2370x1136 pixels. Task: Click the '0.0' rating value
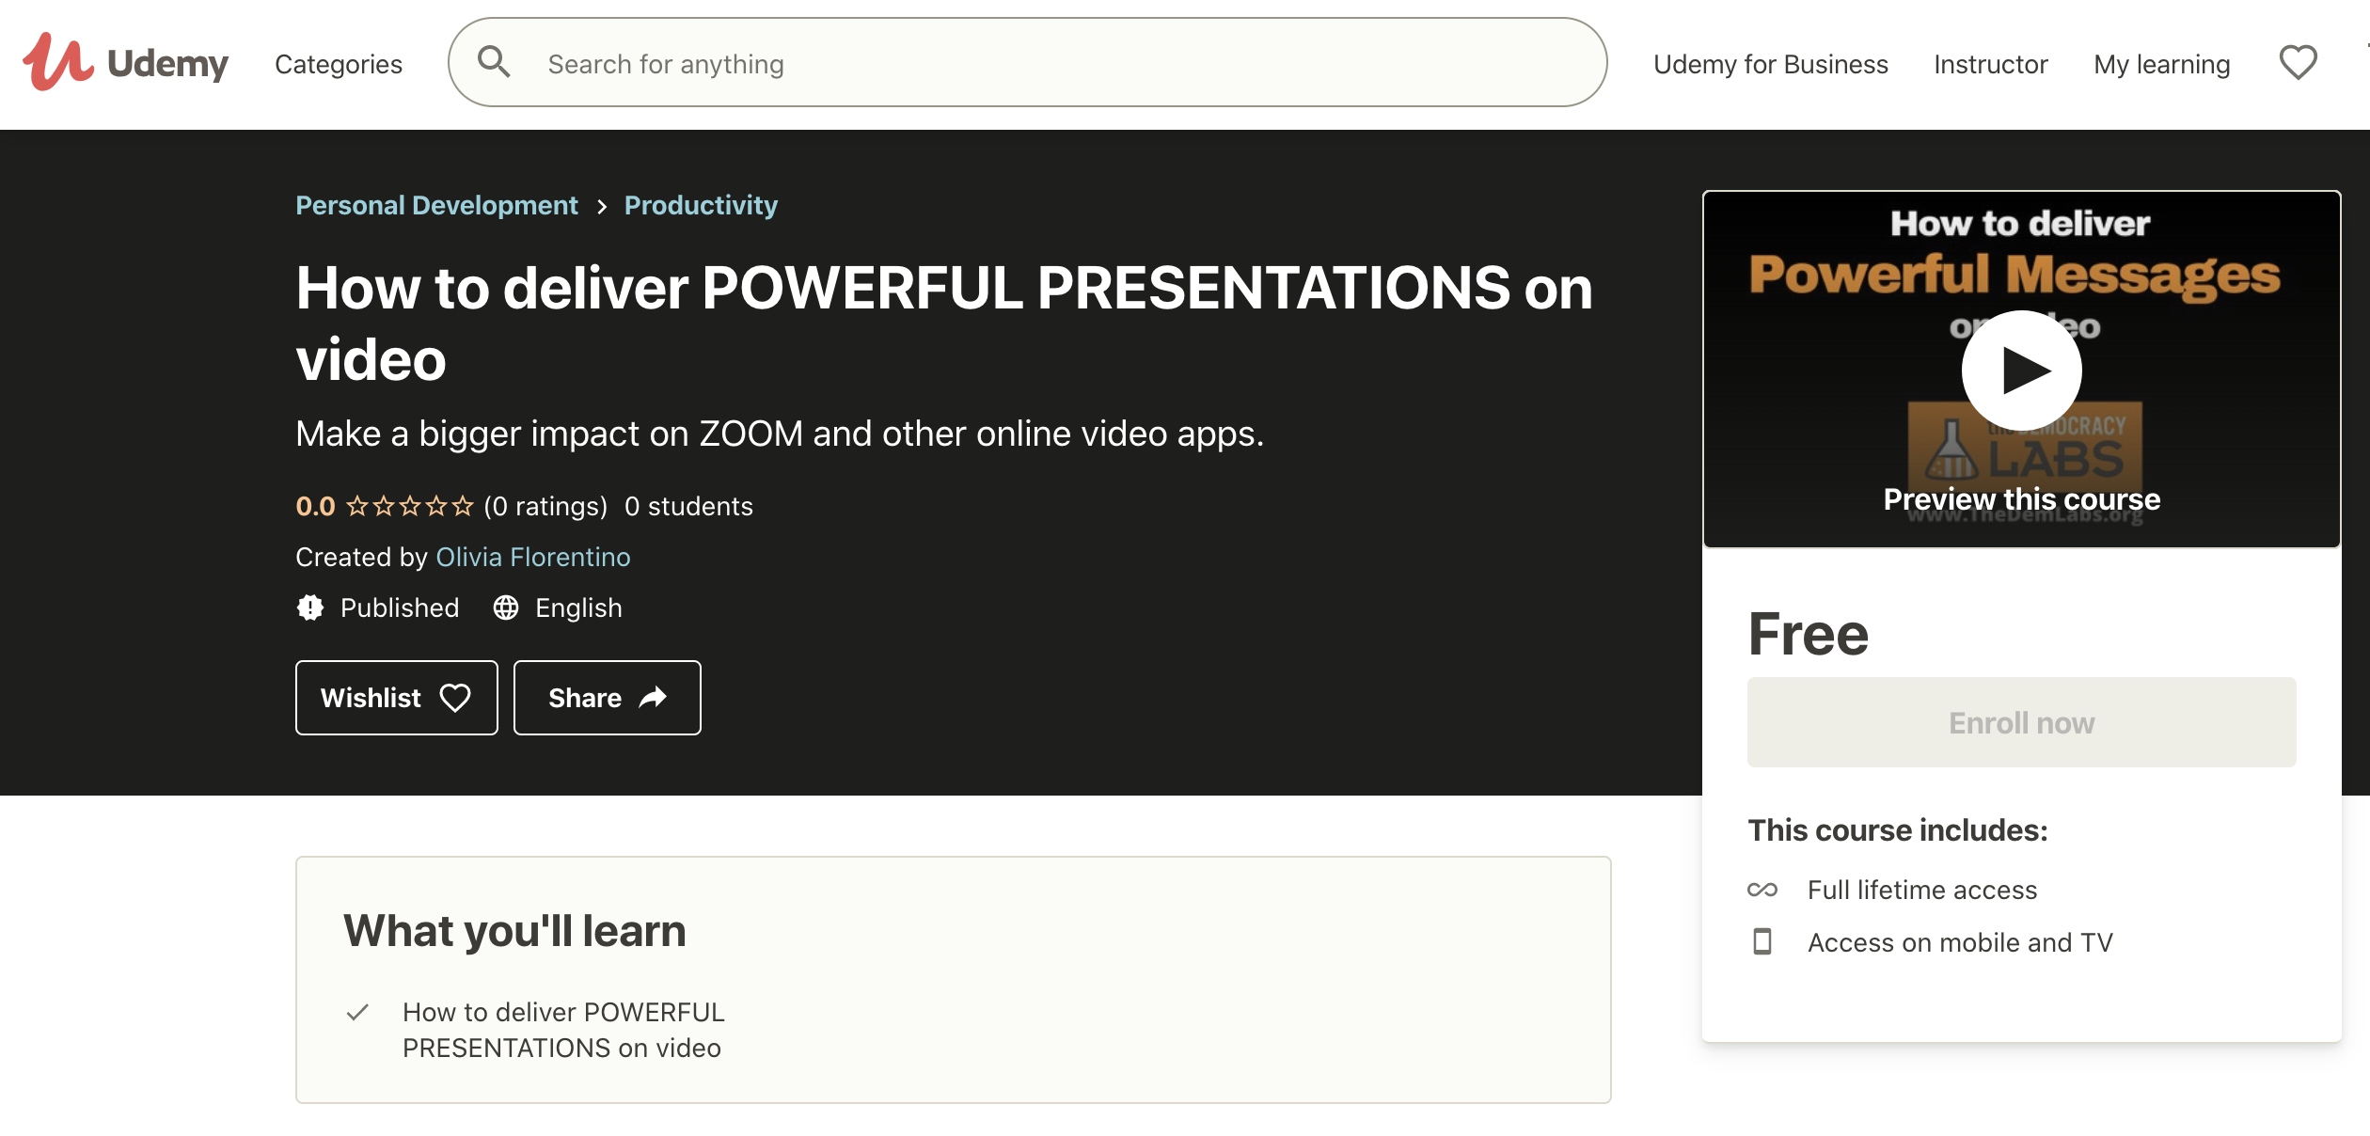(x=315, y=506)
